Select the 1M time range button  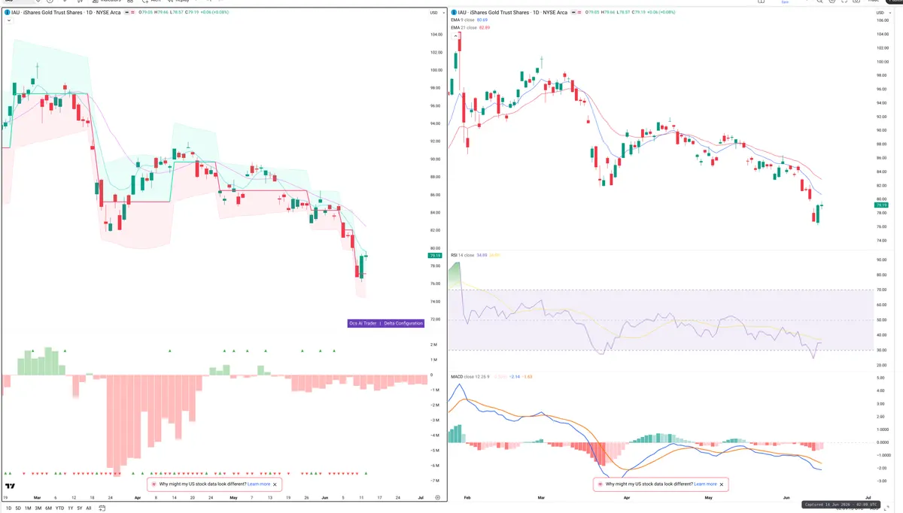(x=28, y=508)
